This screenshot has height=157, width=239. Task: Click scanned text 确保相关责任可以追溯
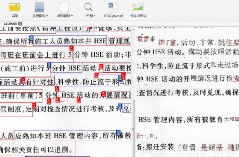pyautogui.click(x=36, y=149)
